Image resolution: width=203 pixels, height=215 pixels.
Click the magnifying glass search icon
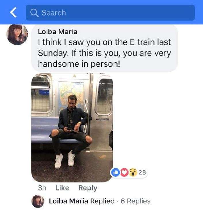35,13
